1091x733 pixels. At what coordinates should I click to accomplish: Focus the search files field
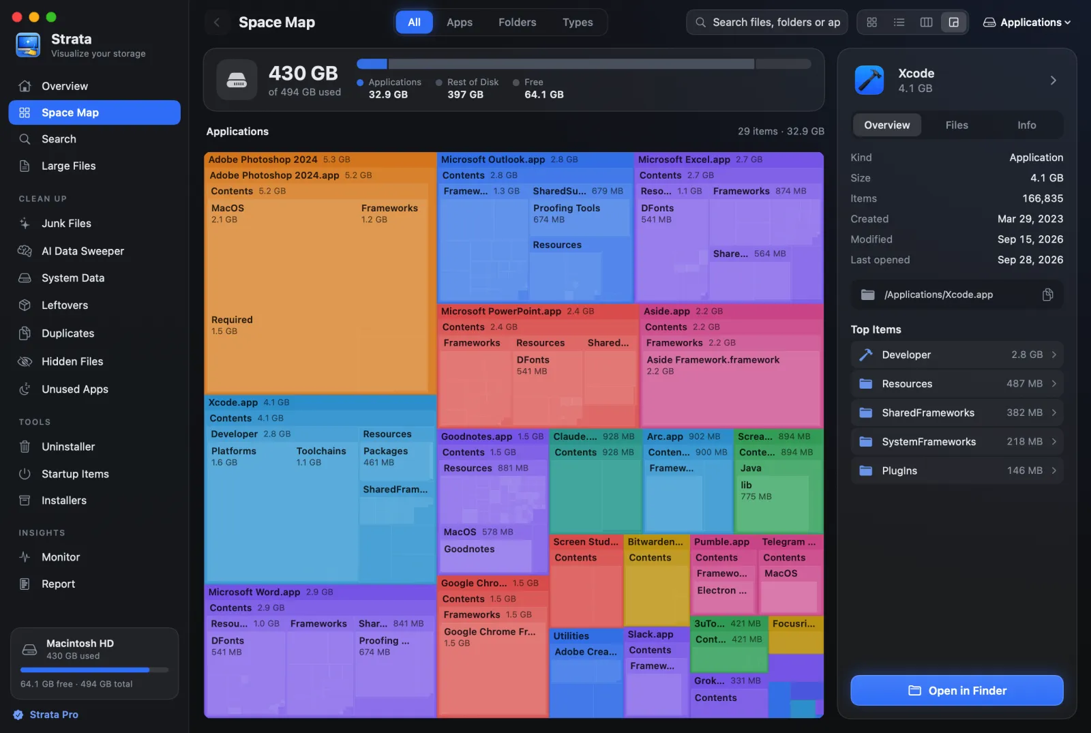click(x=767, y=23)
